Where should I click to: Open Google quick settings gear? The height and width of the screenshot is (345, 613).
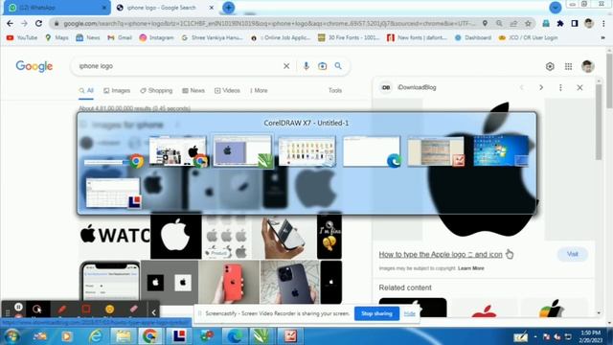(x=550, y=66)
